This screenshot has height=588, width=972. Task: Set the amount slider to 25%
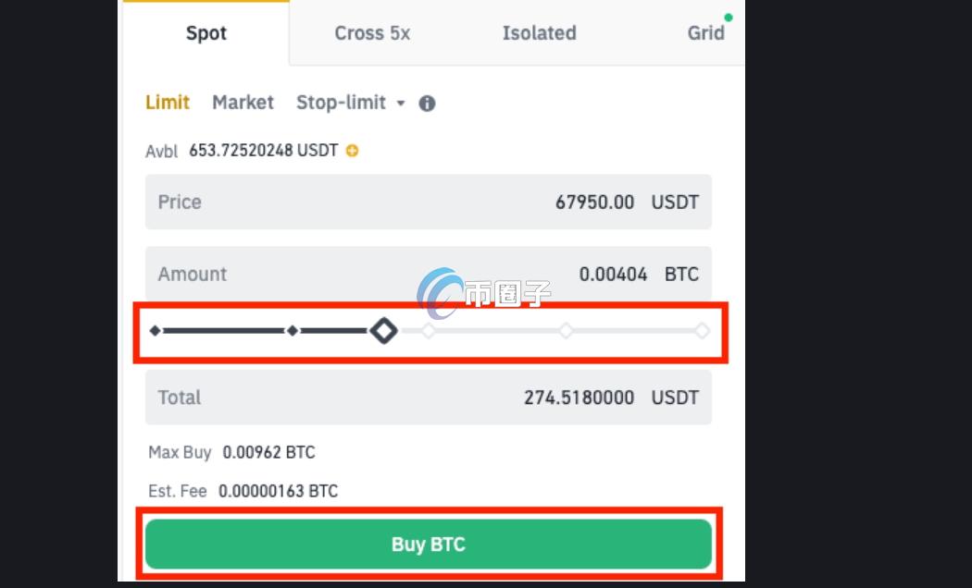click(x=292, y=330)
